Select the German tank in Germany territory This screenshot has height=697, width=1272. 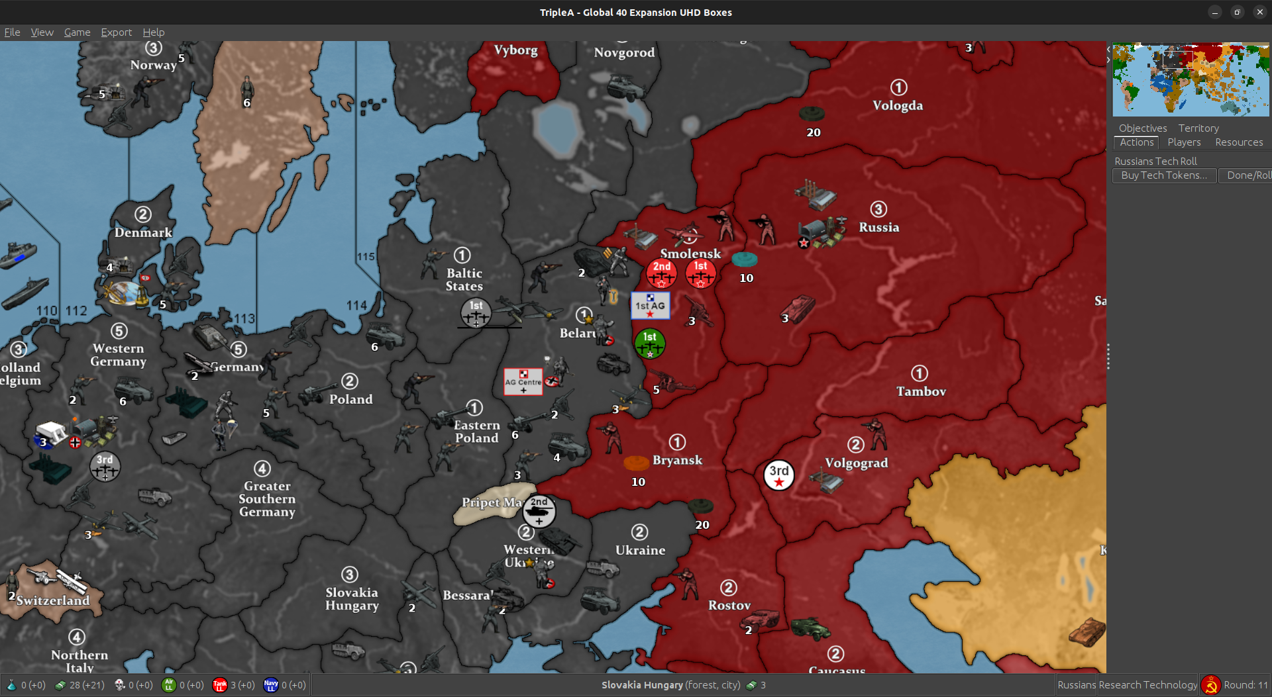tap(211, 336)
